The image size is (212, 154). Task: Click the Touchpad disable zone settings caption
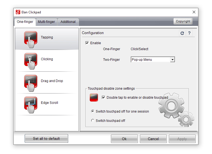pos(111,89)
